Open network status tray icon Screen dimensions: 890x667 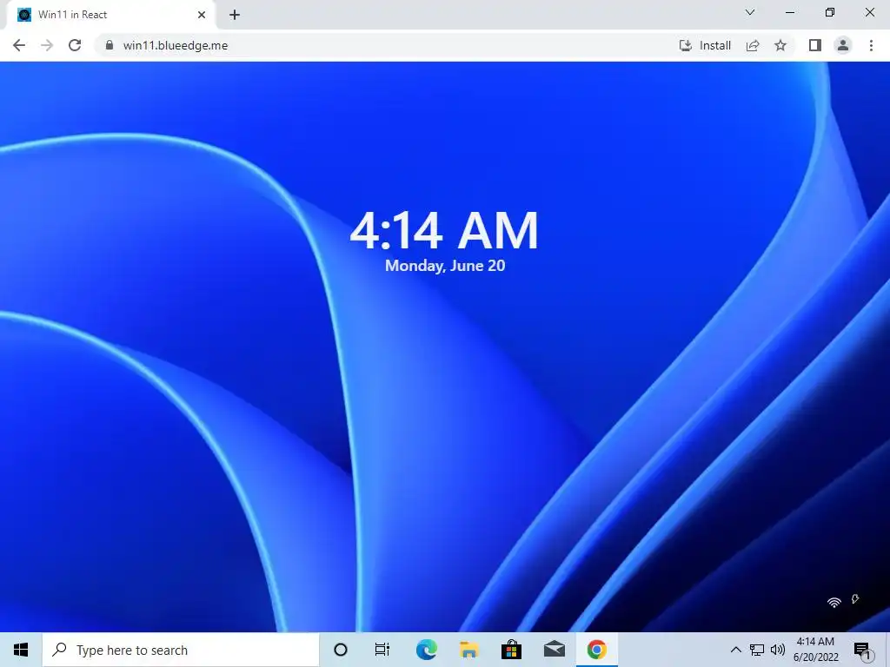pyautogui.click(x=757, y=650)
